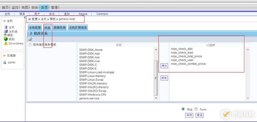This screenshot has width=257, height=122.
Task: Select SNMP-Linux-Load-Average in available list
Action: (x=97, y=72)
